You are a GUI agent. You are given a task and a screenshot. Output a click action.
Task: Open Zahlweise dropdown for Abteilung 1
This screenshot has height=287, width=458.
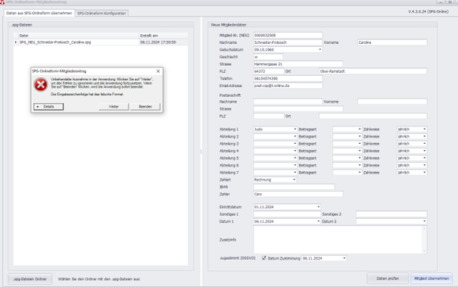tap(424, 129)
